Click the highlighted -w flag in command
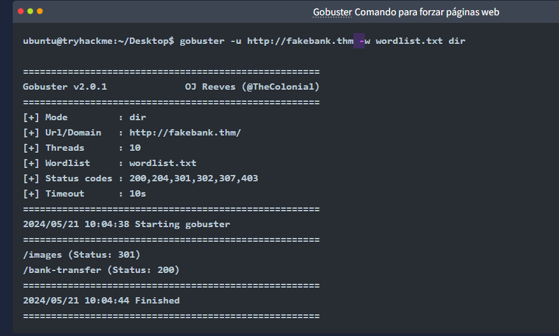The height and width of the screenshot is (336, 559). click(364, 41)
